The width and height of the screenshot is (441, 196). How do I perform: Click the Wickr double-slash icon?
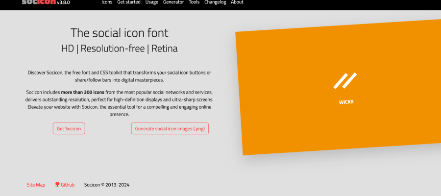point(345,81)
